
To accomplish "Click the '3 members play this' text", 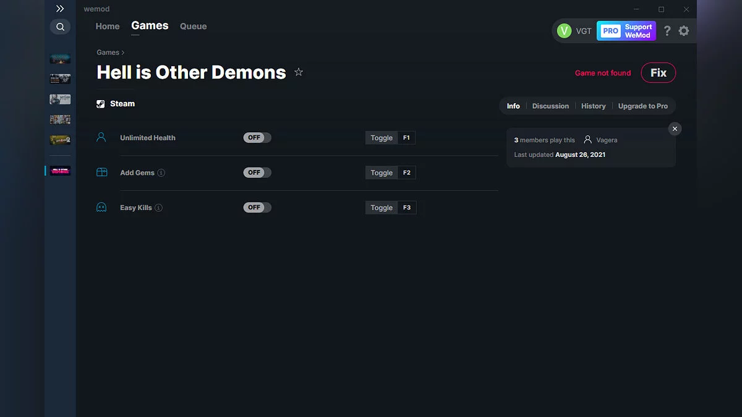I will tap(544, 140).
